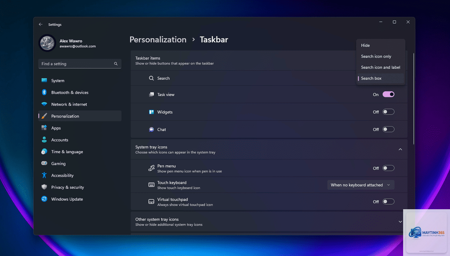Choose Search icon and label option

pyautogui.click(x=381, y=67)
